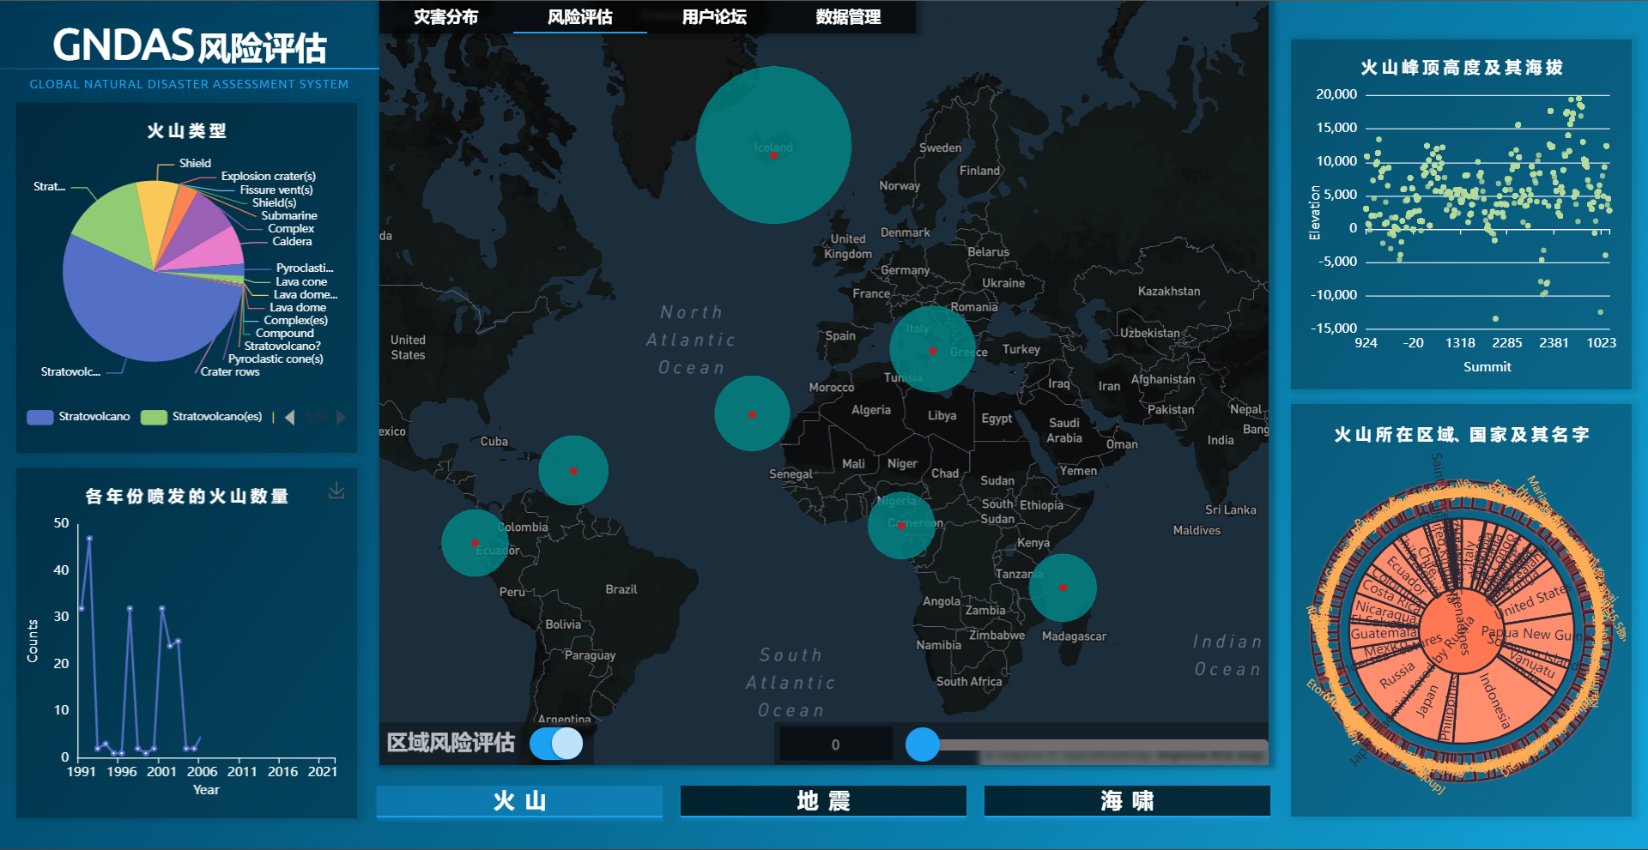Screen dimensions: 1648x850
Task: Click the slider value field showing 0
Action: [835, 745]
